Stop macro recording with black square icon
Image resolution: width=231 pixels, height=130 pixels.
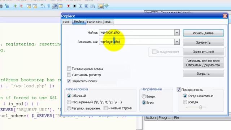[x=74, y=6]
